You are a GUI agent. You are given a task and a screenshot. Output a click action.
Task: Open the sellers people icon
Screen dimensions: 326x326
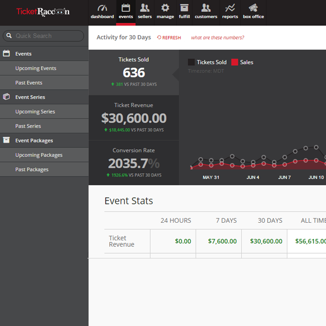145,8
